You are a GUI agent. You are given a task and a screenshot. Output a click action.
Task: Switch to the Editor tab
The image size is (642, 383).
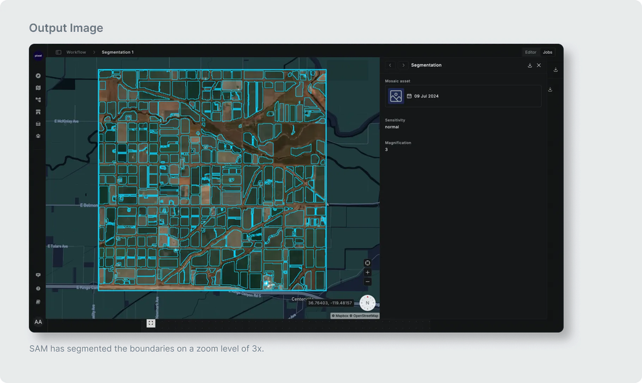coord(530,53)
